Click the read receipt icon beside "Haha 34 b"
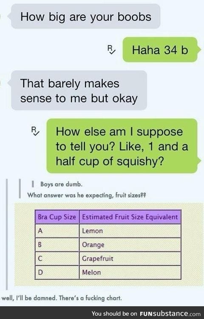Image resolution: width=204 pixels, height=319 pixels. tap(111, 50)
